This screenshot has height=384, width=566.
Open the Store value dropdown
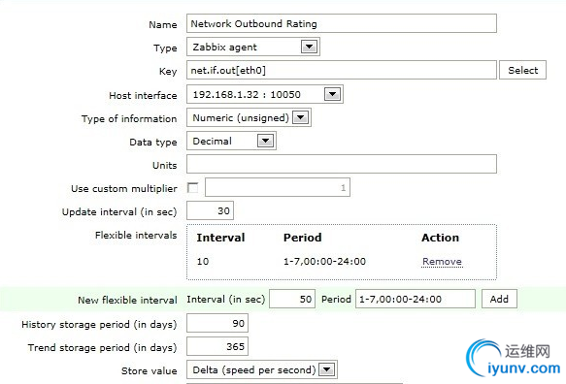262,369
